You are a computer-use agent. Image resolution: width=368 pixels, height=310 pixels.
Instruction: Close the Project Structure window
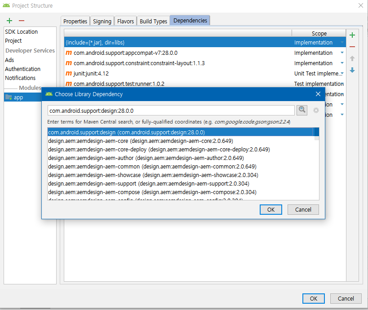coord(361,5)
